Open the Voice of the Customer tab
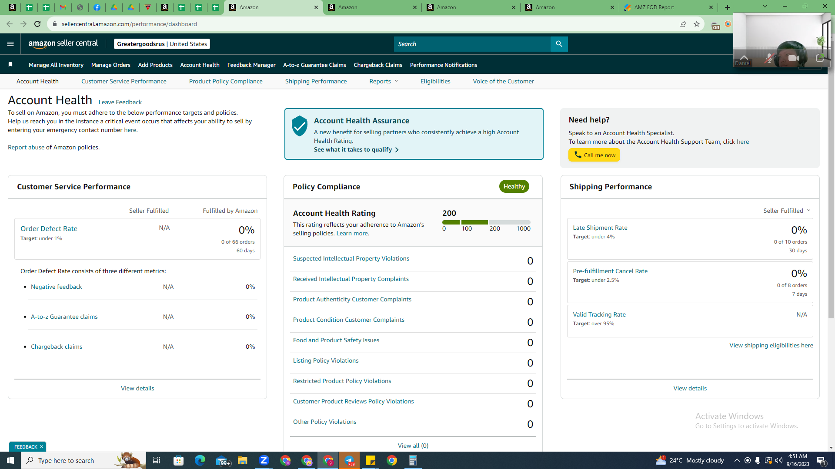This screenshot has height=469, width=835. tap(504, 81)
